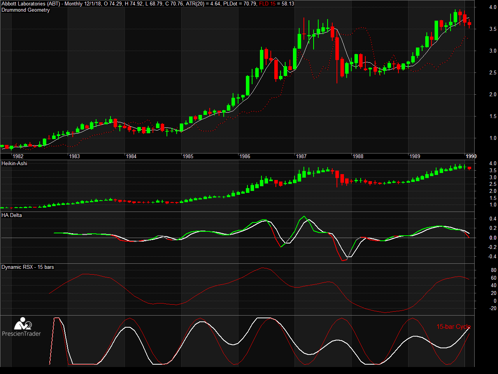Click the PLDot = 70.79 value in header
The image size is (498, 374).
click(x=240, y=4)
